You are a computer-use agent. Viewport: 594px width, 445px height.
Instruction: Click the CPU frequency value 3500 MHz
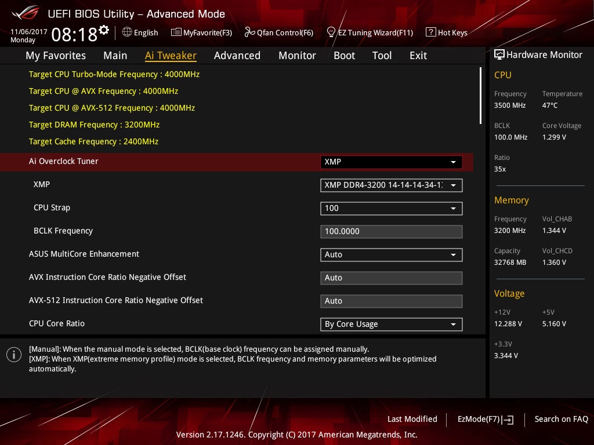pos(509,105)
